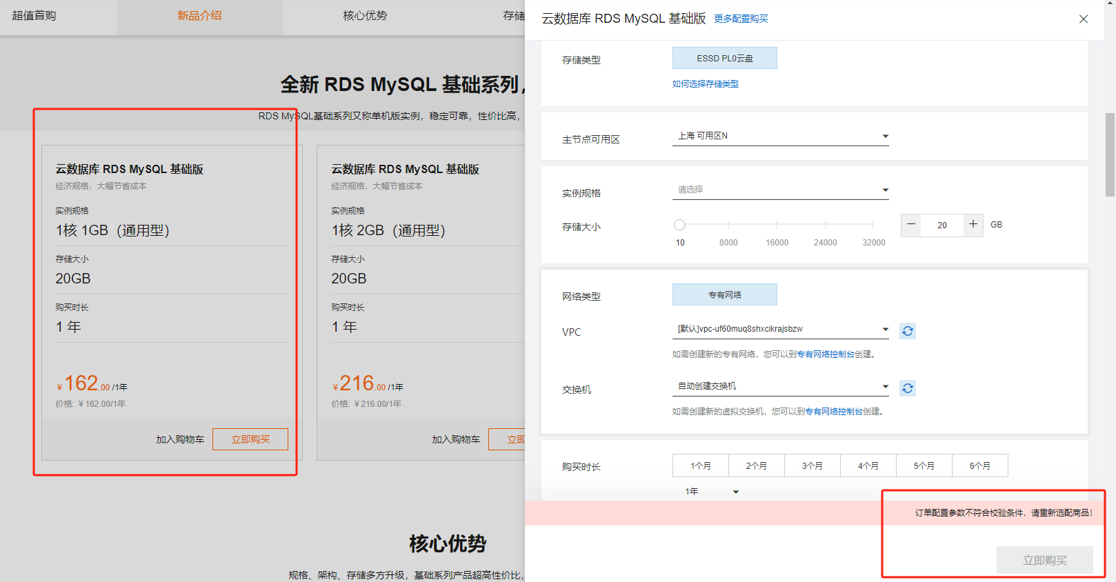Open 专有网络控制台 link under VPC
This screenshot has height=582, width=1116.
click(826, 354)
